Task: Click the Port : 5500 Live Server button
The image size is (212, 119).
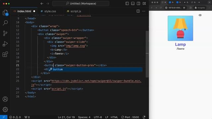Action: point(130,117)
